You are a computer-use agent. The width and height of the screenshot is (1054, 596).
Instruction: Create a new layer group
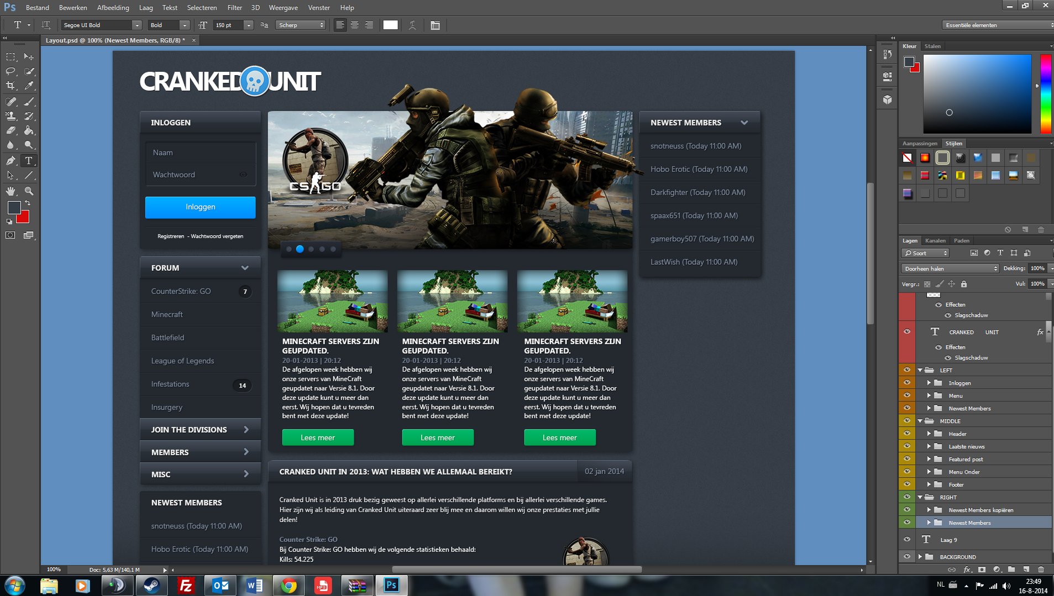tap(1011, 569)
